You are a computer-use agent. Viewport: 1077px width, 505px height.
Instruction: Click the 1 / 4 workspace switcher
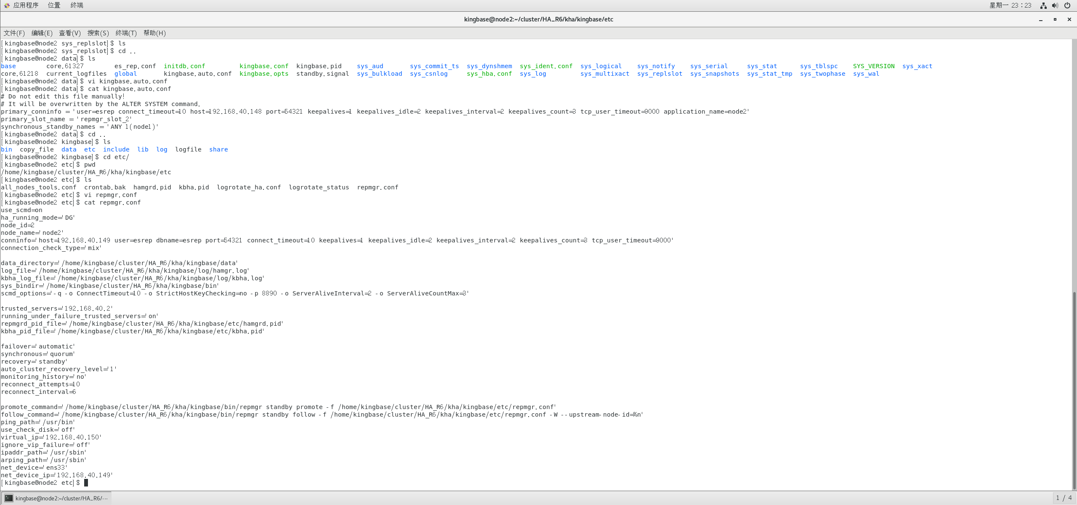tap(1064, 498)
